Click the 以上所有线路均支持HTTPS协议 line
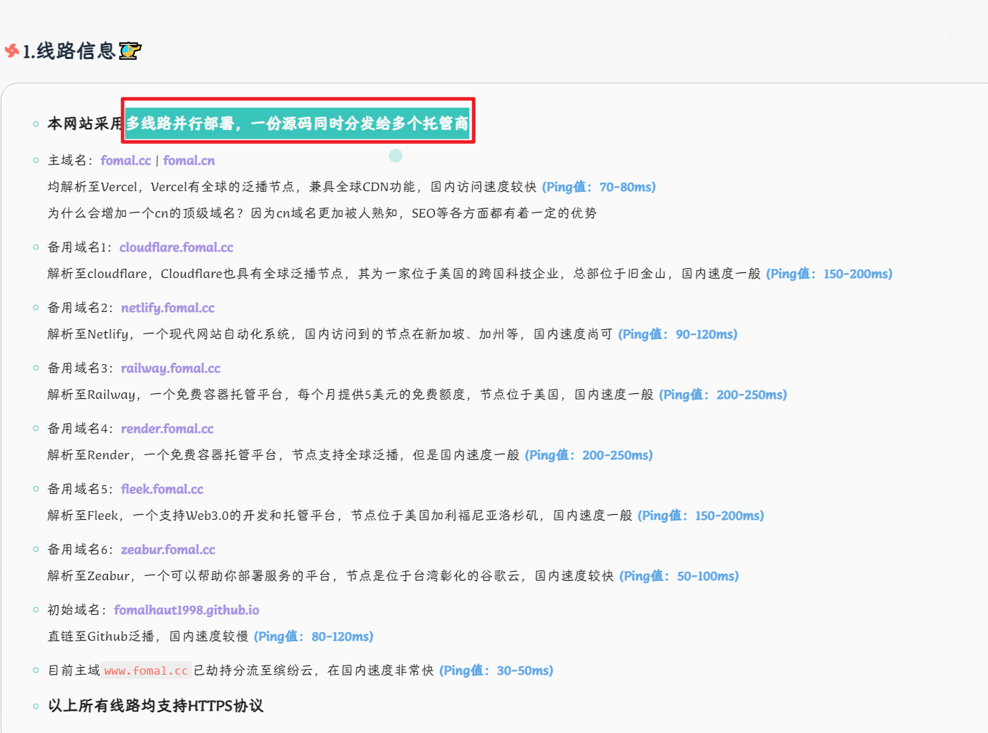 click(156, 706)
